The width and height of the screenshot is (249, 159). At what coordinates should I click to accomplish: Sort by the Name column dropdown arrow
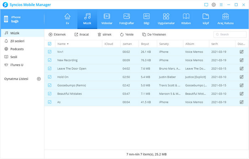68,44
